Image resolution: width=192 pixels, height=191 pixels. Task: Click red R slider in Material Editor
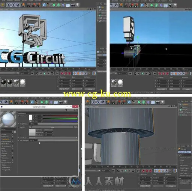point(60,116)
